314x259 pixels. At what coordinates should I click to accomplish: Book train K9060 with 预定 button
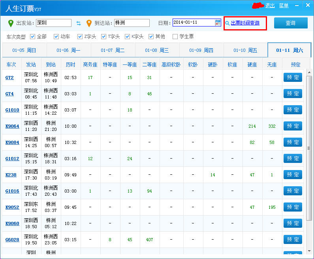click(293, 223)
